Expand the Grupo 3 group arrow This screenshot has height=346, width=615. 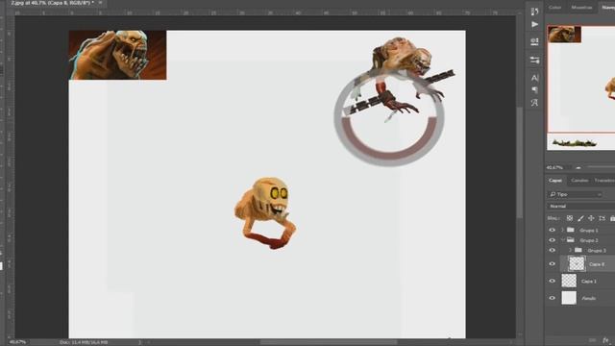click(570, 250)
